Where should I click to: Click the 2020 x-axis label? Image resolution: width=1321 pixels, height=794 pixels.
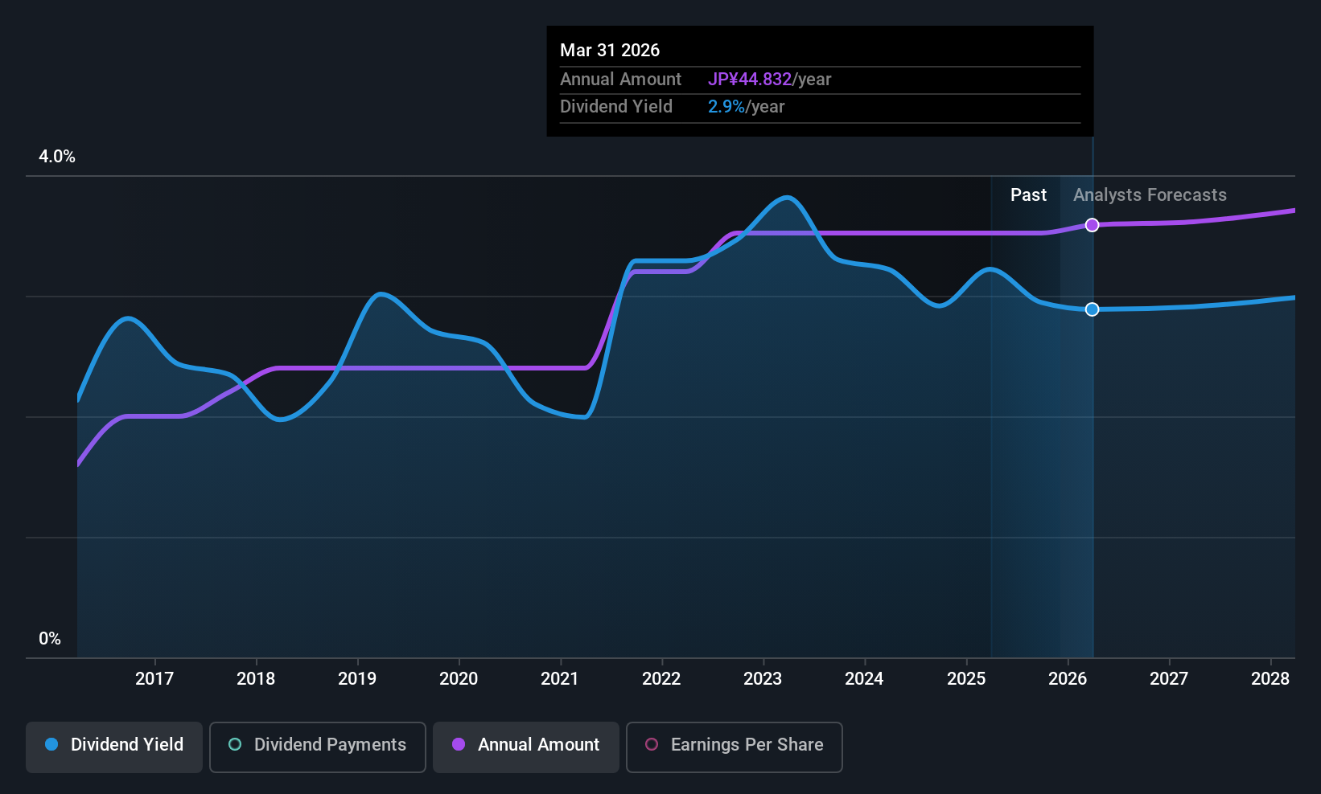coord(459,679)
